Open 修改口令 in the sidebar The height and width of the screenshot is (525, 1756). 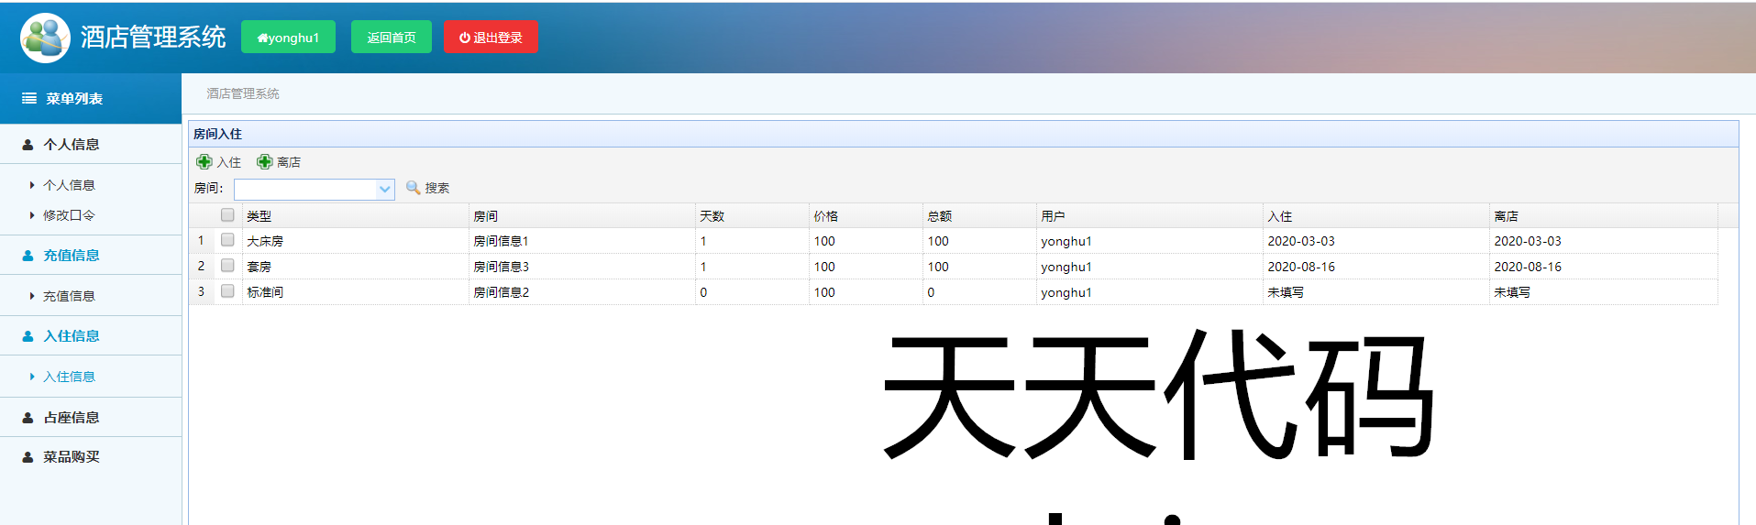[69, 215]
